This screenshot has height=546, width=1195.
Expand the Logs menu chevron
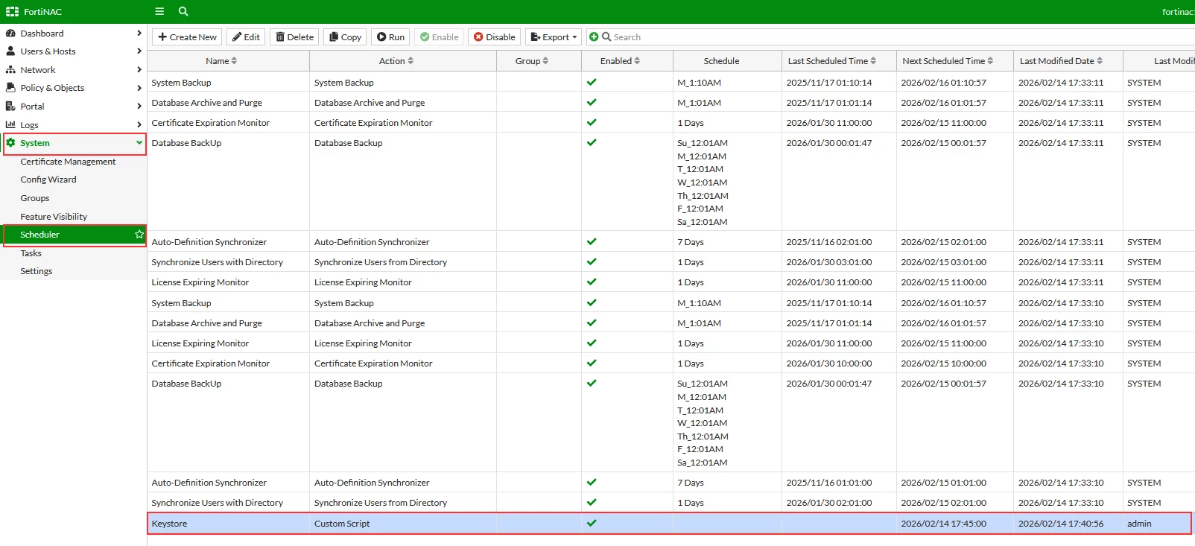(x=139, y=125)
